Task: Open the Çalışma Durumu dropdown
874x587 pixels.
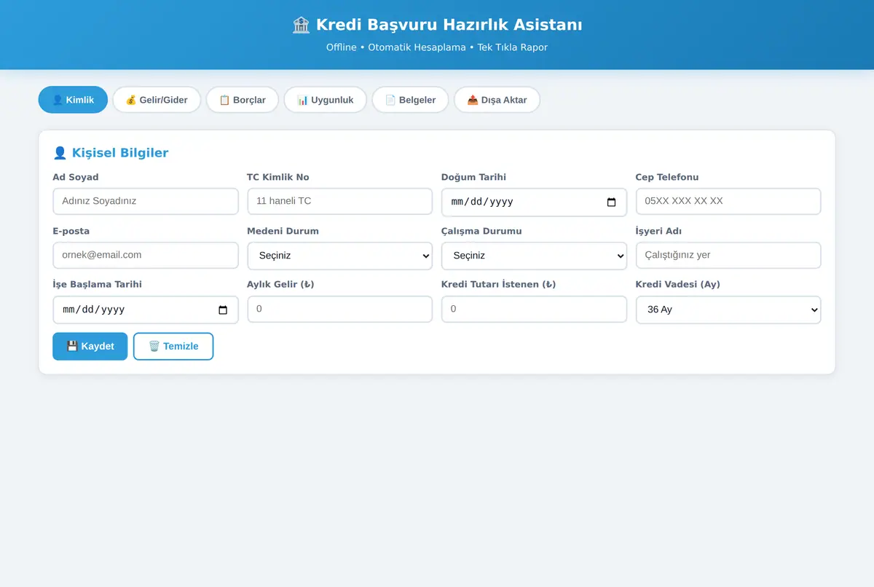Action: pyautogui.click(x=534, y=256)
